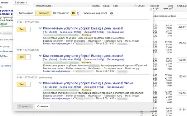187x116 pixels.
Task: Edit the bid field showing 228.84
Action: click(x=182, y=27)
